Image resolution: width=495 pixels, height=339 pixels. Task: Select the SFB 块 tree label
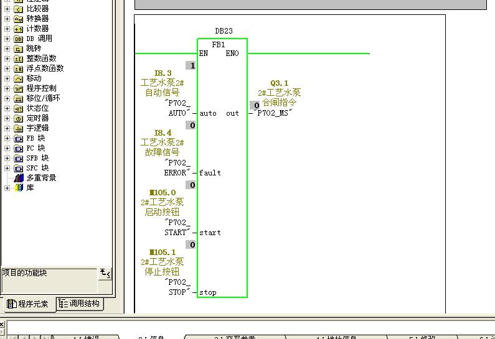coord(37,158)
